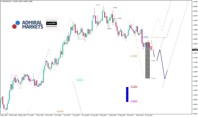Select the thick blue projection line
198x117 pixels.
point(162,64)
